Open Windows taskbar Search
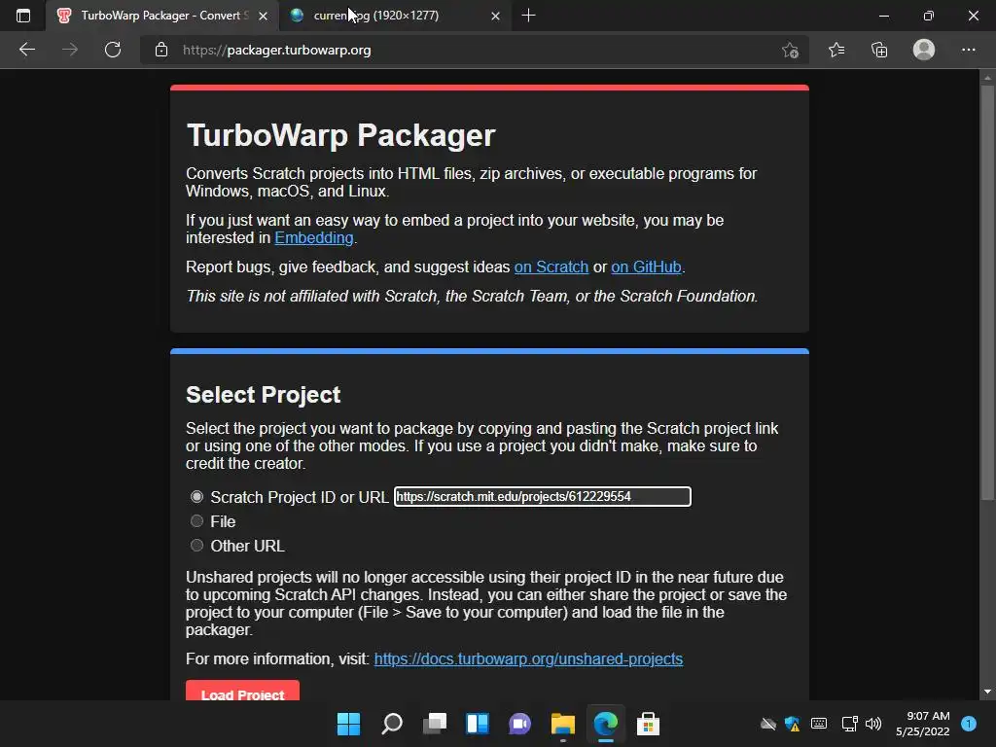The width and height of the screenshot is (996, 747). (392, 724)
